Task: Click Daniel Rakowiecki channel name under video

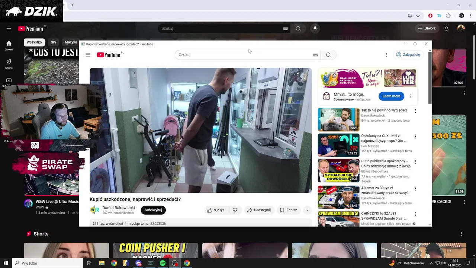Action: [x=119, y=208]
